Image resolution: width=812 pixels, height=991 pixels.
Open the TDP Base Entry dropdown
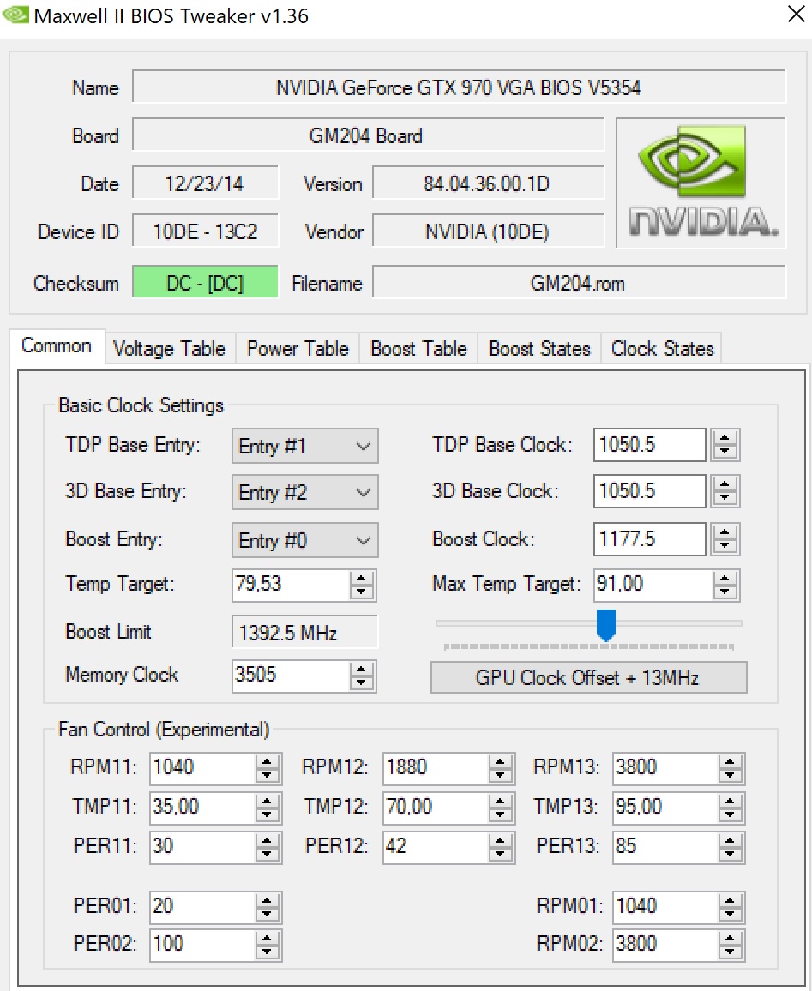pyautogui.click(x=304, y=446)
